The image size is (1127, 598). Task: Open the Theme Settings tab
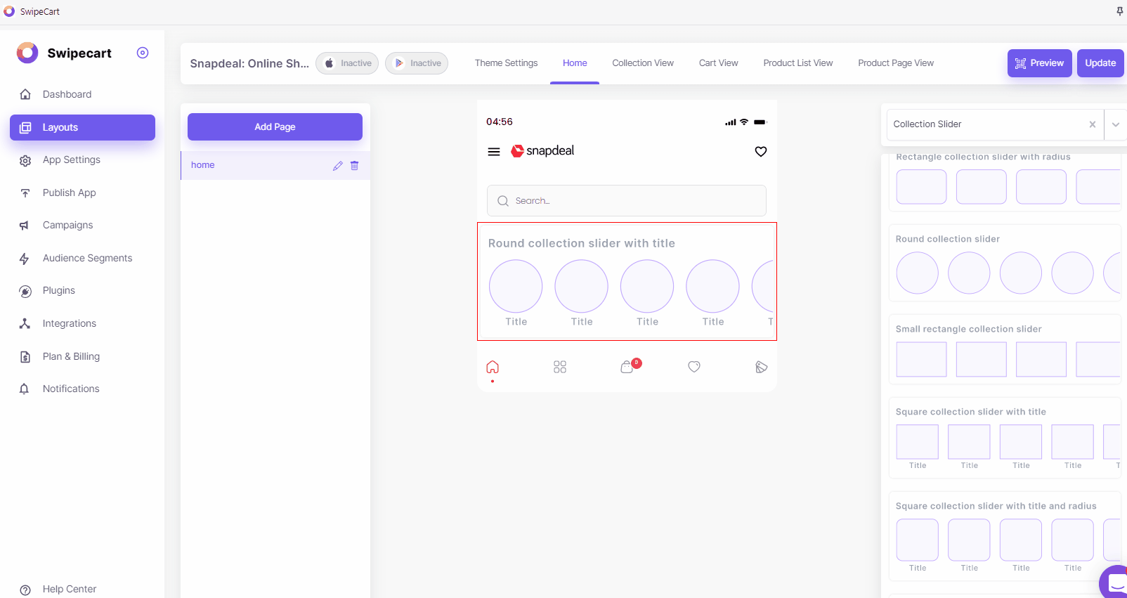pos(506,63)
